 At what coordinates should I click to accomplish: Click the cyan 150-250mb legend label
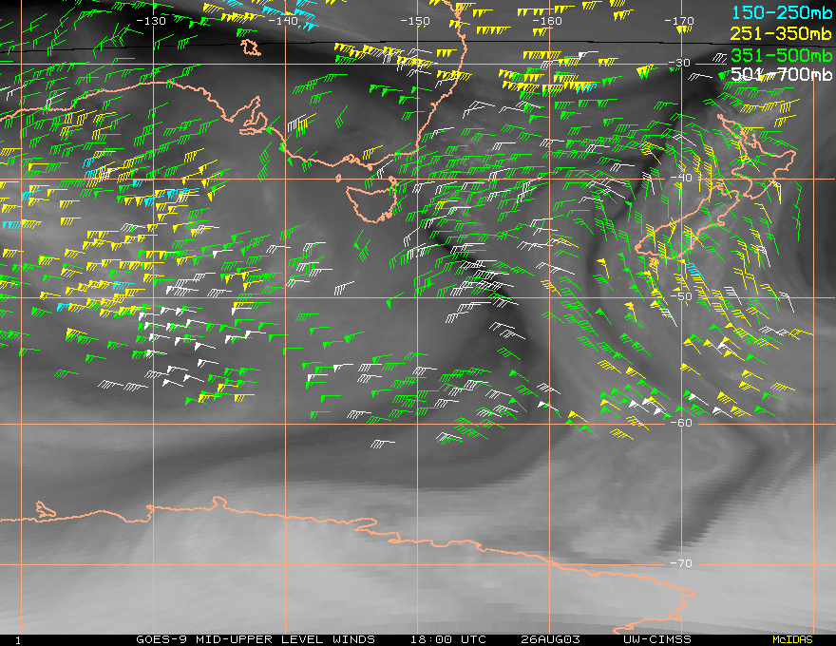click(781, 12)
